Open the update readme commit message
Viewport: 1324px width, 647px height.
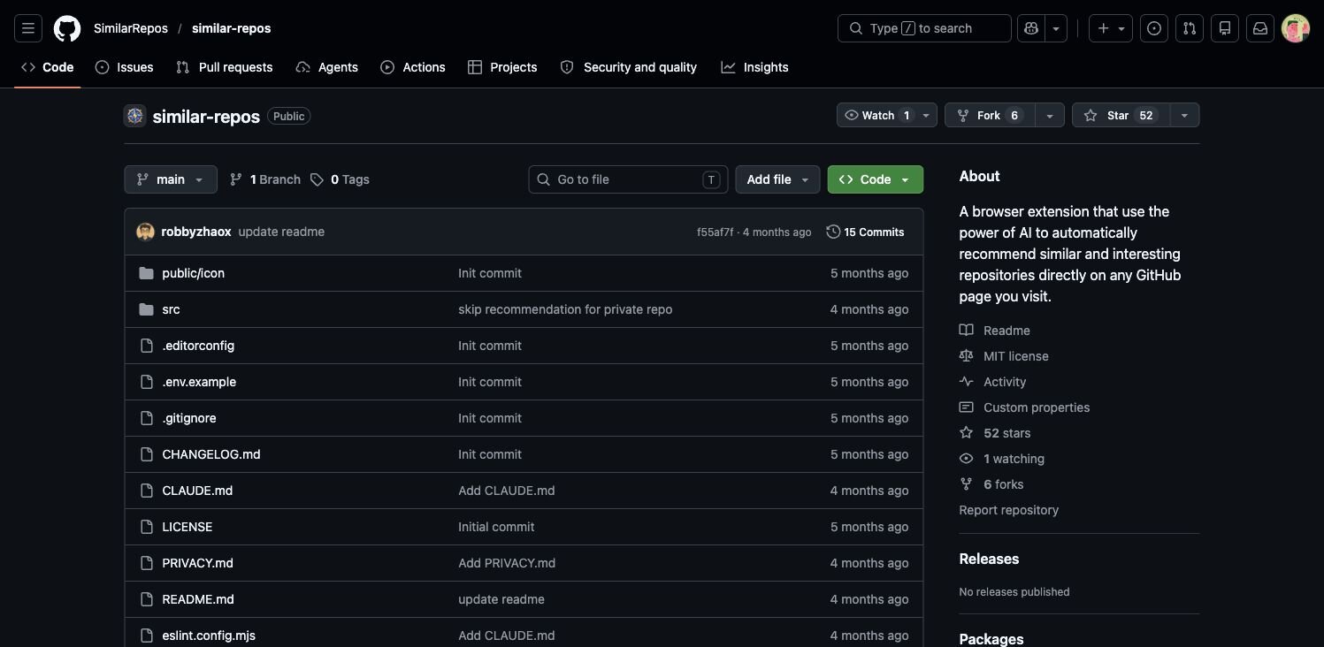click(281, 232)
